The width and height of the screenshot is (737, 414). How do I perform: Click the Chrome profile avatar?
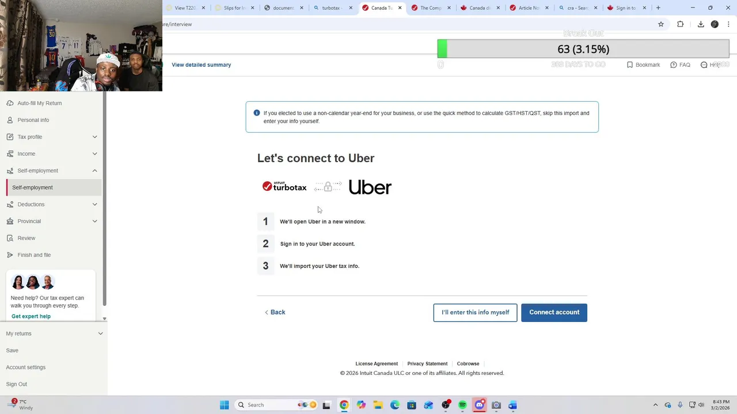click(x=715, y=24)
